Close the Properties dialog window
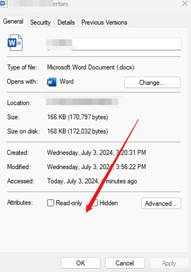Image resolution: width=191 pixels, height=272 pixels. [185, 4]
